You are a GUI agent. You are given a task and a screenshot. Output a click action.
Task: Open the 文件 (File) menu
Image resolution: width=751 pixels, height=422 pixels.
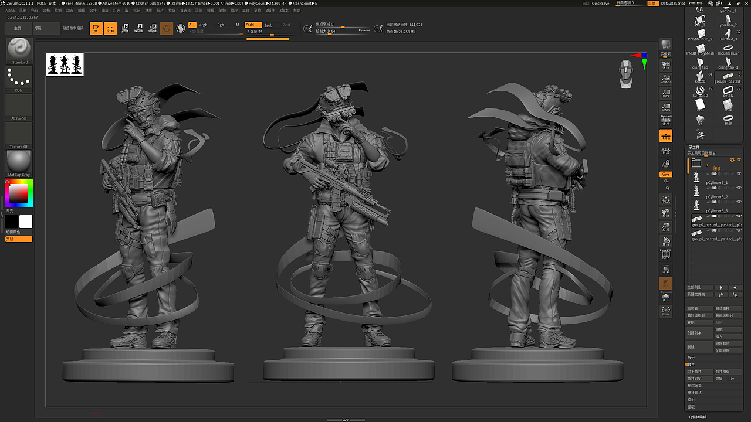[x=93, y=11]
